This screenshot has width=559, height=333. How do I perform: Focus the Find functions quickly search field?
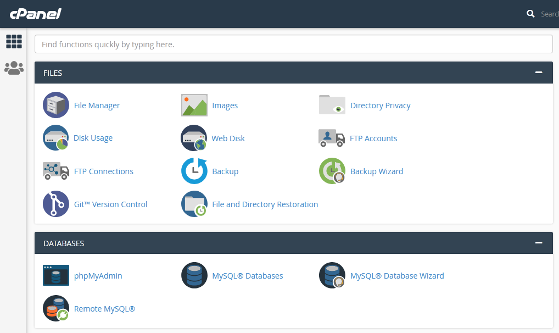pyautogui.click(x=293, y=44)
